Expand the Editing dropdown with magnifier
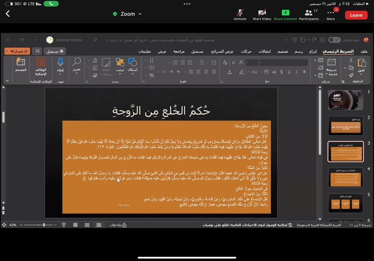The width and height of the screenshot is (374, 261). click(x=77, y=73)
